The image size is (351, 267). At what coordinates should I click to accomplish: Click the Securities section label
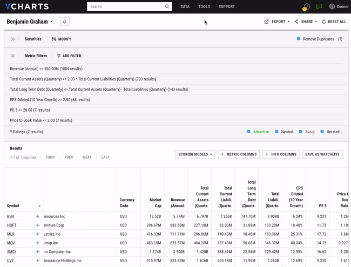[x=33, y=39]
